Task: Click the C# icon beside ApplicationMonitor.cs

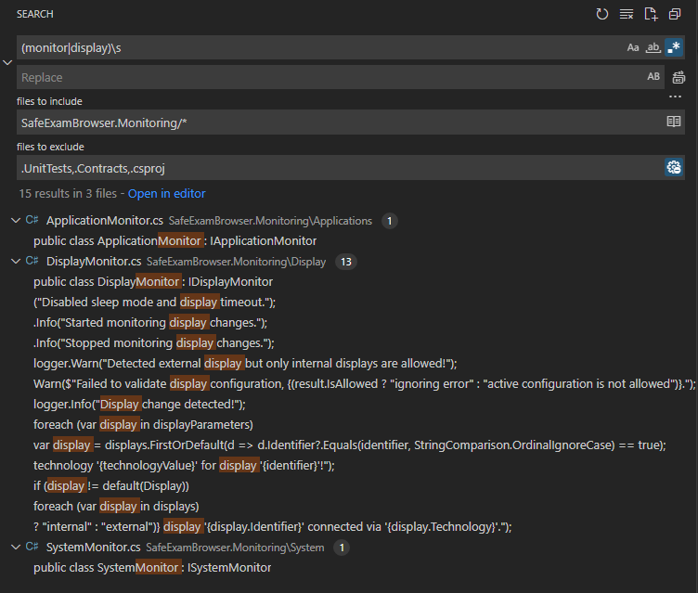Action: [x=32, y=221]
